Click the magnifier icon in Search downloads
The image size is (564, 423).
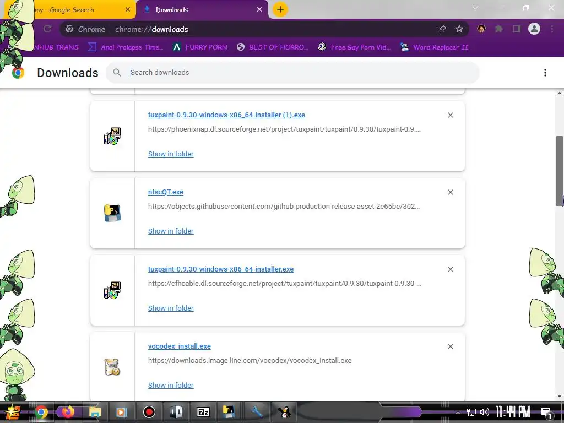tap(117, 73)
